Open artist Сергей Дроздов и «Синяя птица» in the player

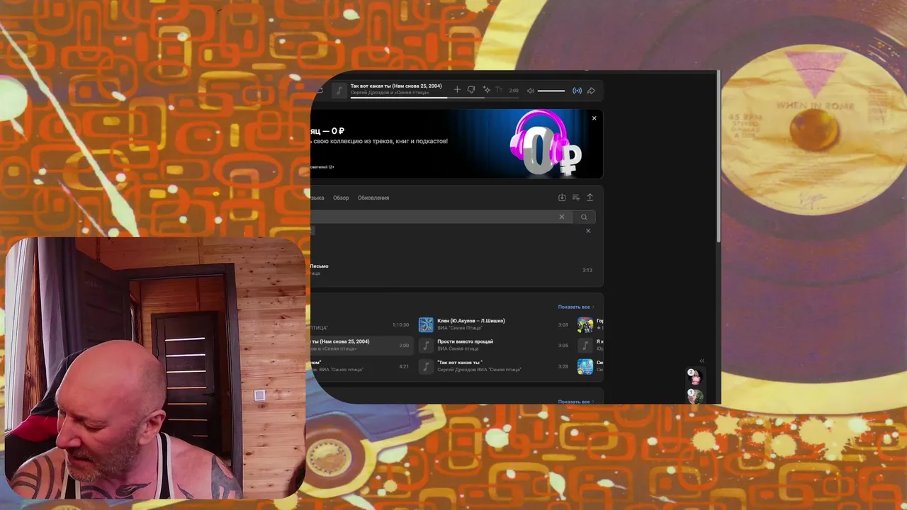(x=391, y=93)
